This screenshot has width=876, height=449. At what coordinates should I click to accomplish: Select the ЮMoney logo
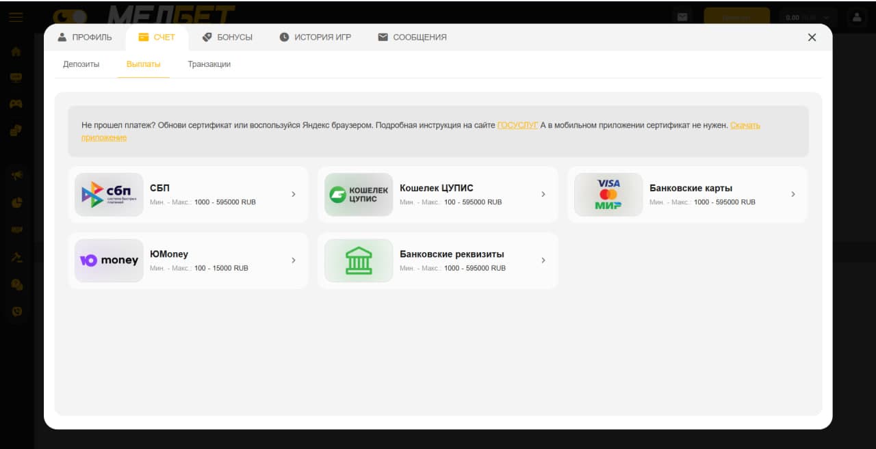click(109, 260)
